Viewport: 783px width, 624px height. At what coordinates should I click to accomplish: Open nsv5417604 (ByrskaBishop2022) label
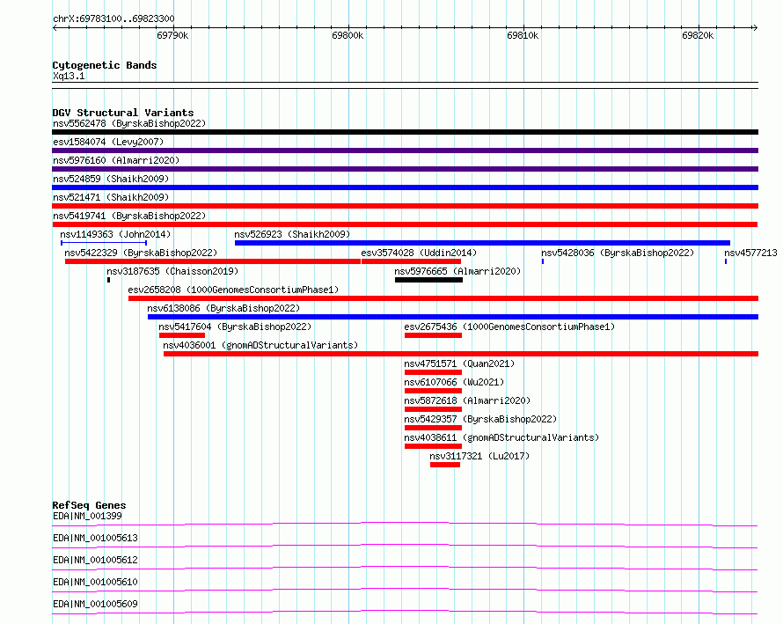[x=235, y=327]
